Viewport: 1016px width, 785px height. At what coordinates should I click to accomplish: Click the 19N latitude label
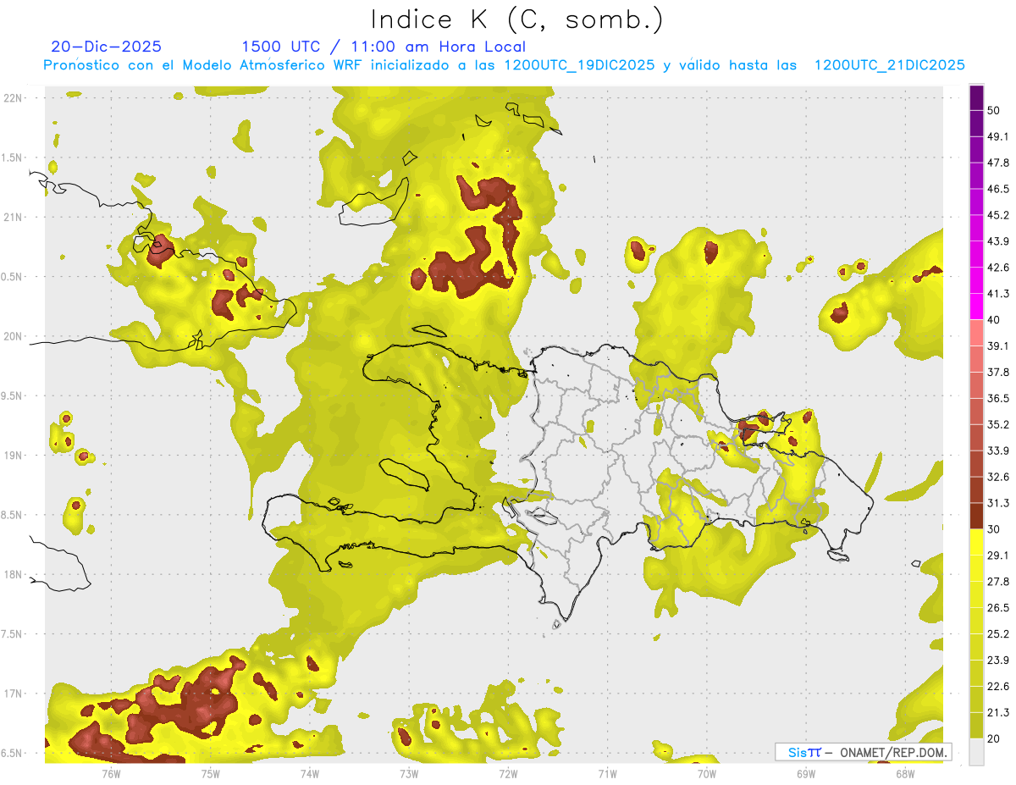click(x=13, y=455)
